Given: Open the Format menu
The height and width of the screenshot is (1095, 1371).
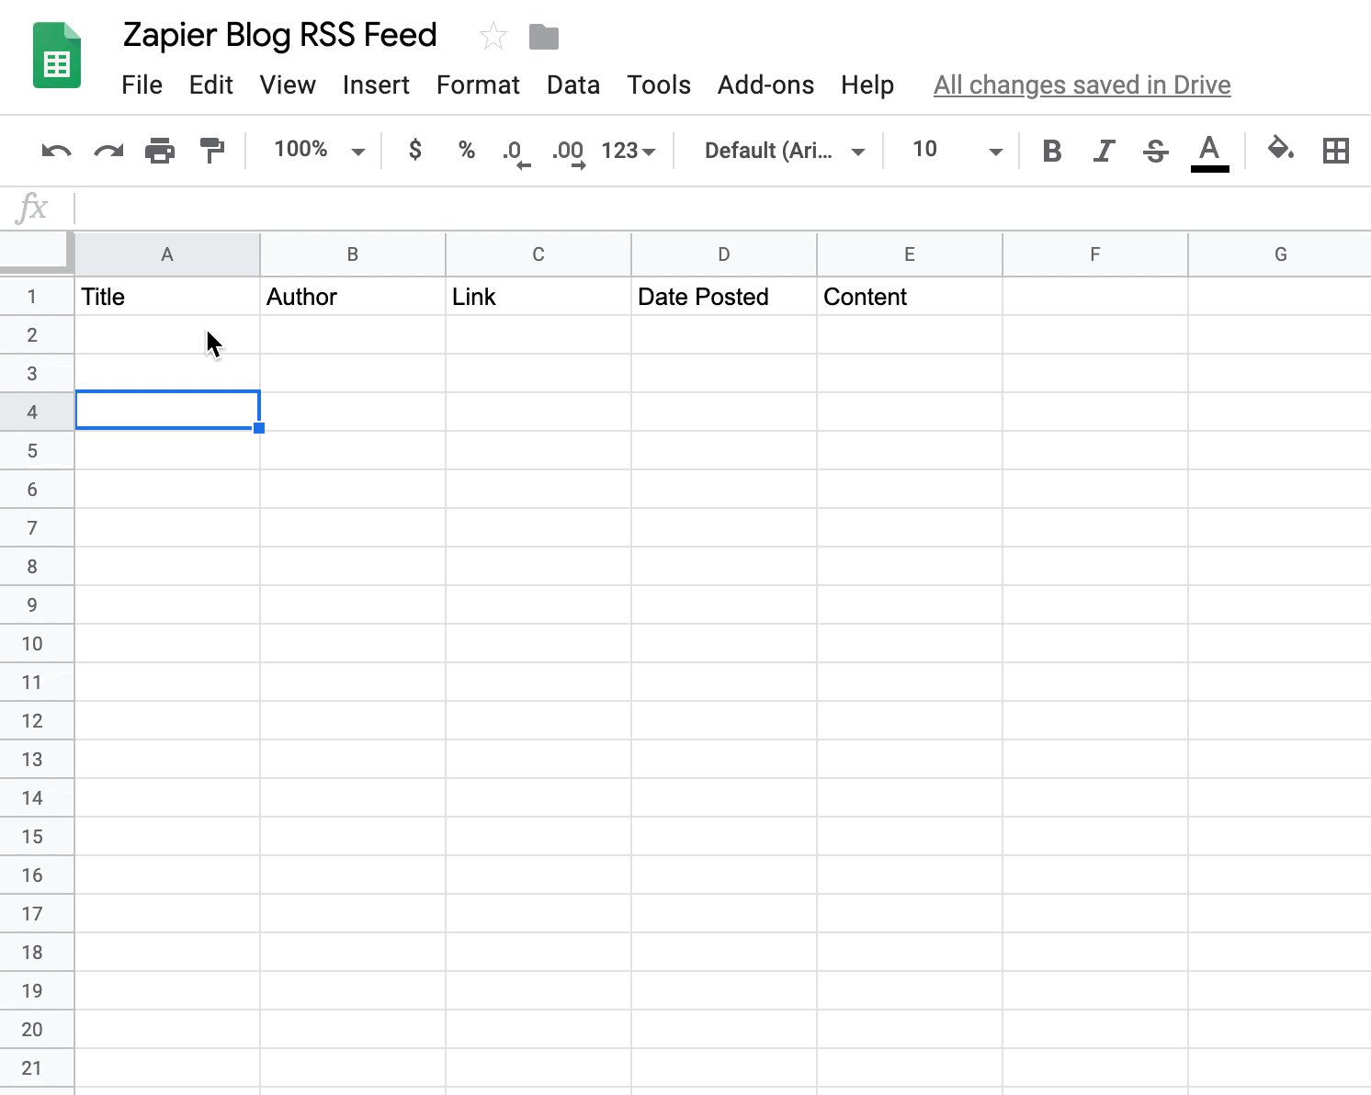Looking at the screenshot, I should coord(478,85).
